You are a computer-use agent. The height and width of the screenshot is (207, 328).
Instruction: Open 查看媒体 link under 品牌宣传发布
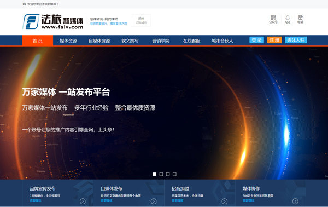[x=36, y=200]
